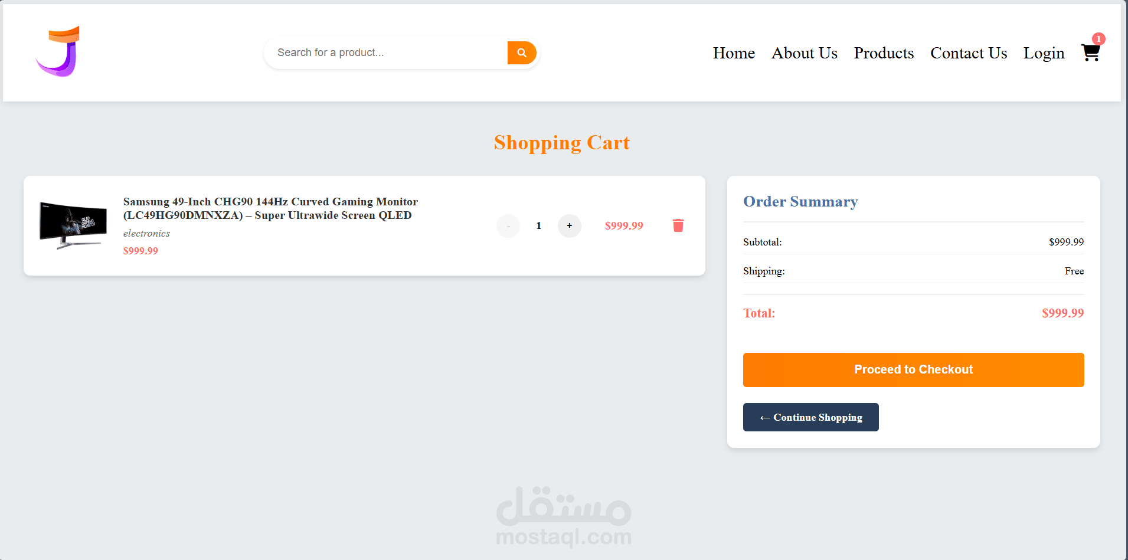
Task: Open the Contact Us page
Action: [x=969, y=53]
